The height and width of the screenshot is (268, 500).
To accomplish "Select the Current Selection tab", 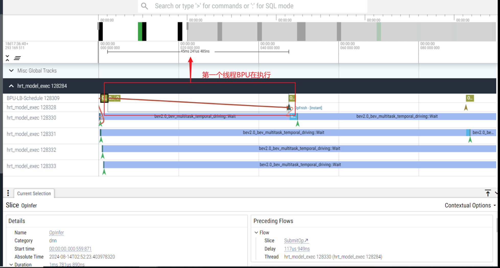I will pyautogui.click(x=34, y=193).
